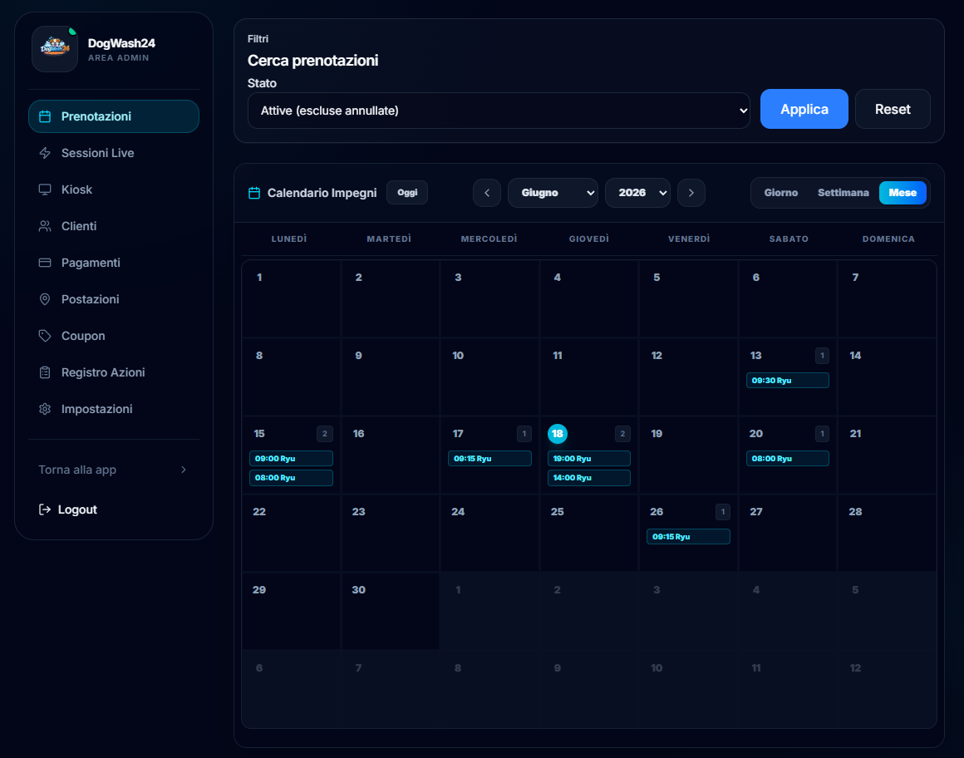Click the DOMENICA column header
Screen dimensions: 964x758
888,239
